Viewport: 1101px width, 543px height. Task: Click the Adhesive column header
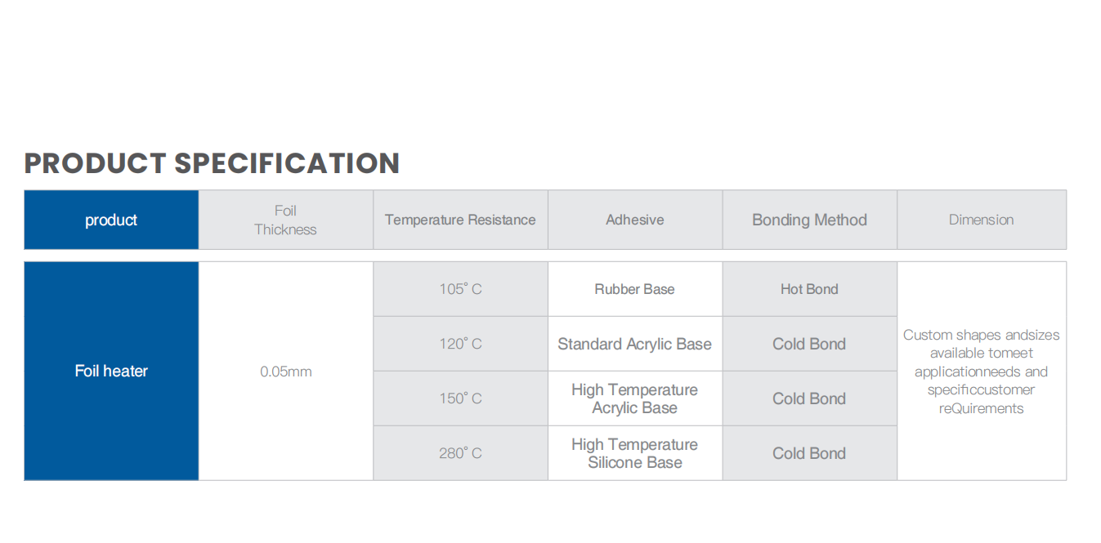pyautogui.click(x=635, y=220)
